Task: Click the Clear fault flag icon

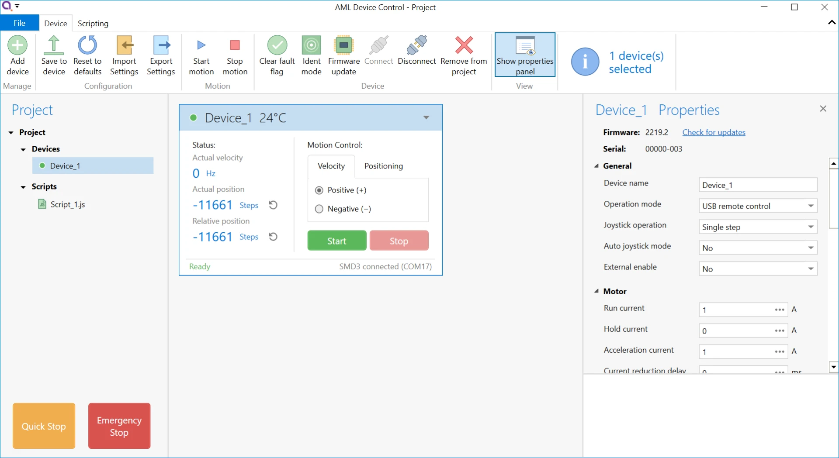Action: [277, 46]
